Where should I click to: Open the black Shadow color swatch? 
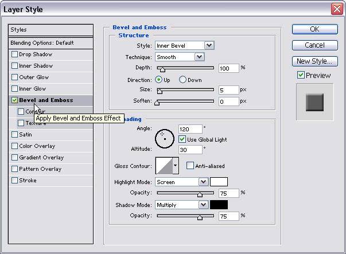pyautogui.click(x=219, y=205)
